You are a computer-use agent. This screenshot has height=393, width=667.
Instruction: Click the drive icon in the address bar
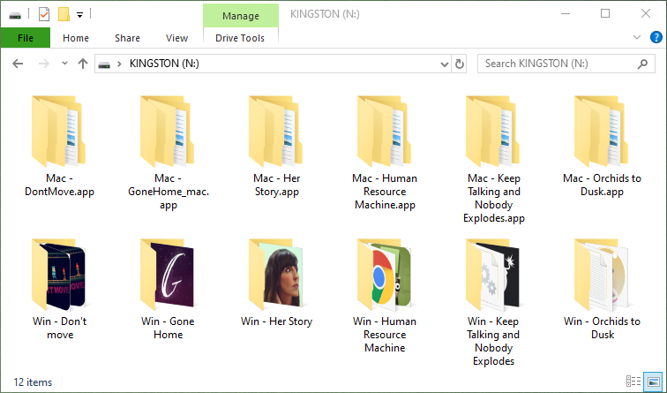tap(104, 64)
